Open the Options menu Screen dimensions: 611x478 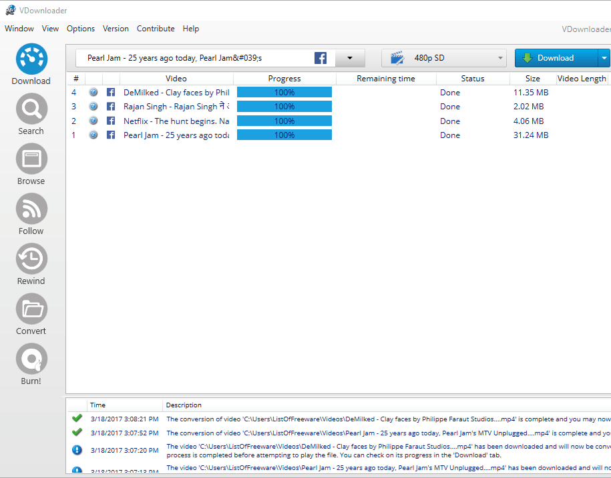[81, 29]
